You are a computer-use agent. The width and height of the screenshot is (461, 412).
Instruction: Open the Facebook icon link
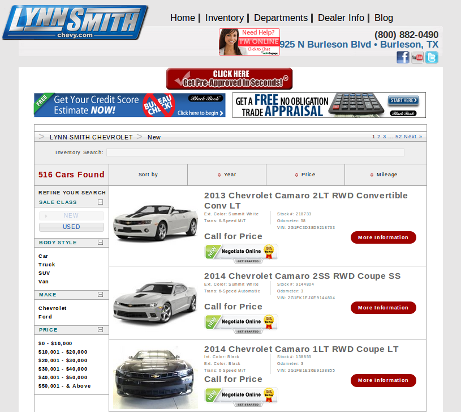point(403,57)
